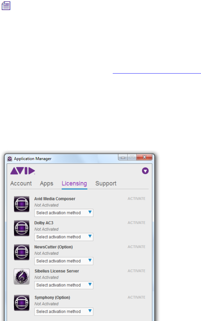Click the Symphony (Option) product name
This screenshot has width=201, height=321.
tap(52, 297)
